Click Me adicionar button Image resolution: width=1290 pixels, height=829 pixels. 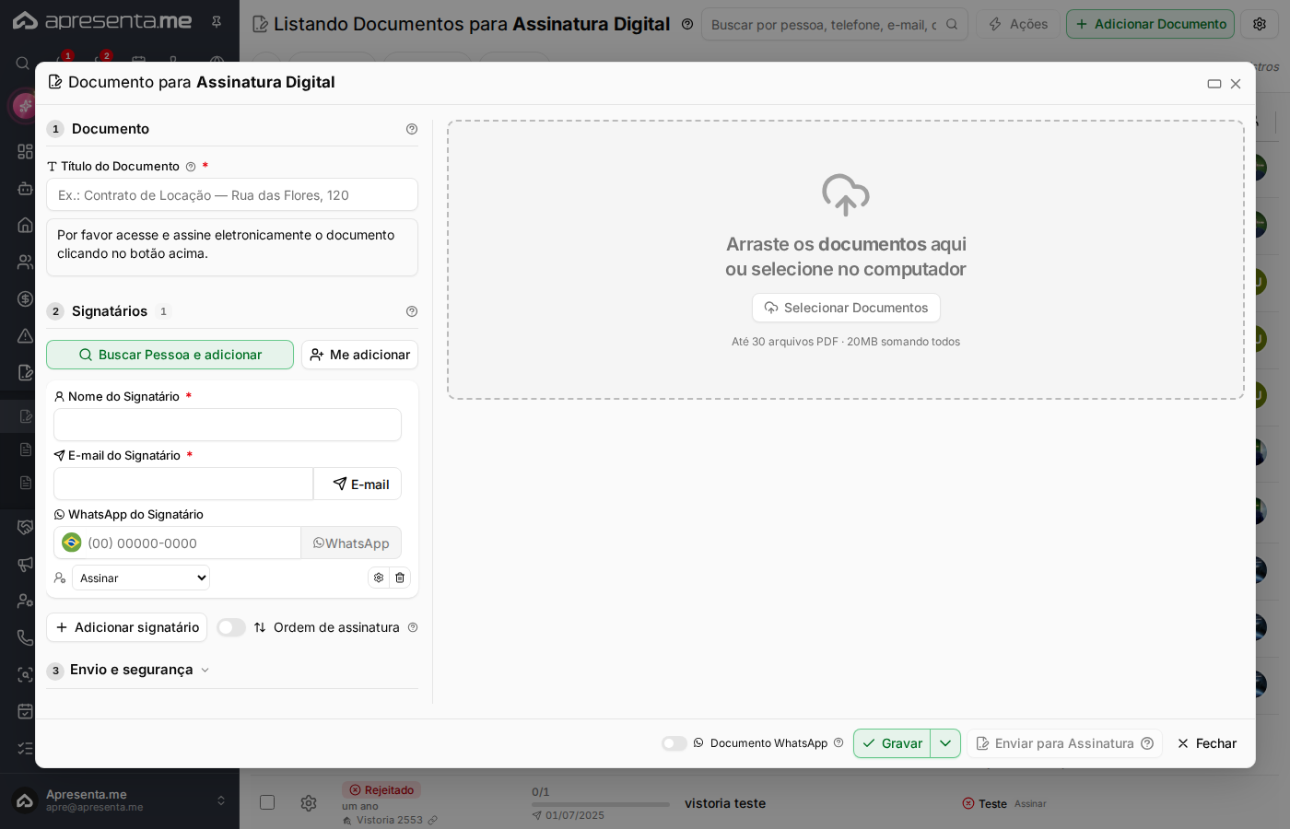coord(359,355)
